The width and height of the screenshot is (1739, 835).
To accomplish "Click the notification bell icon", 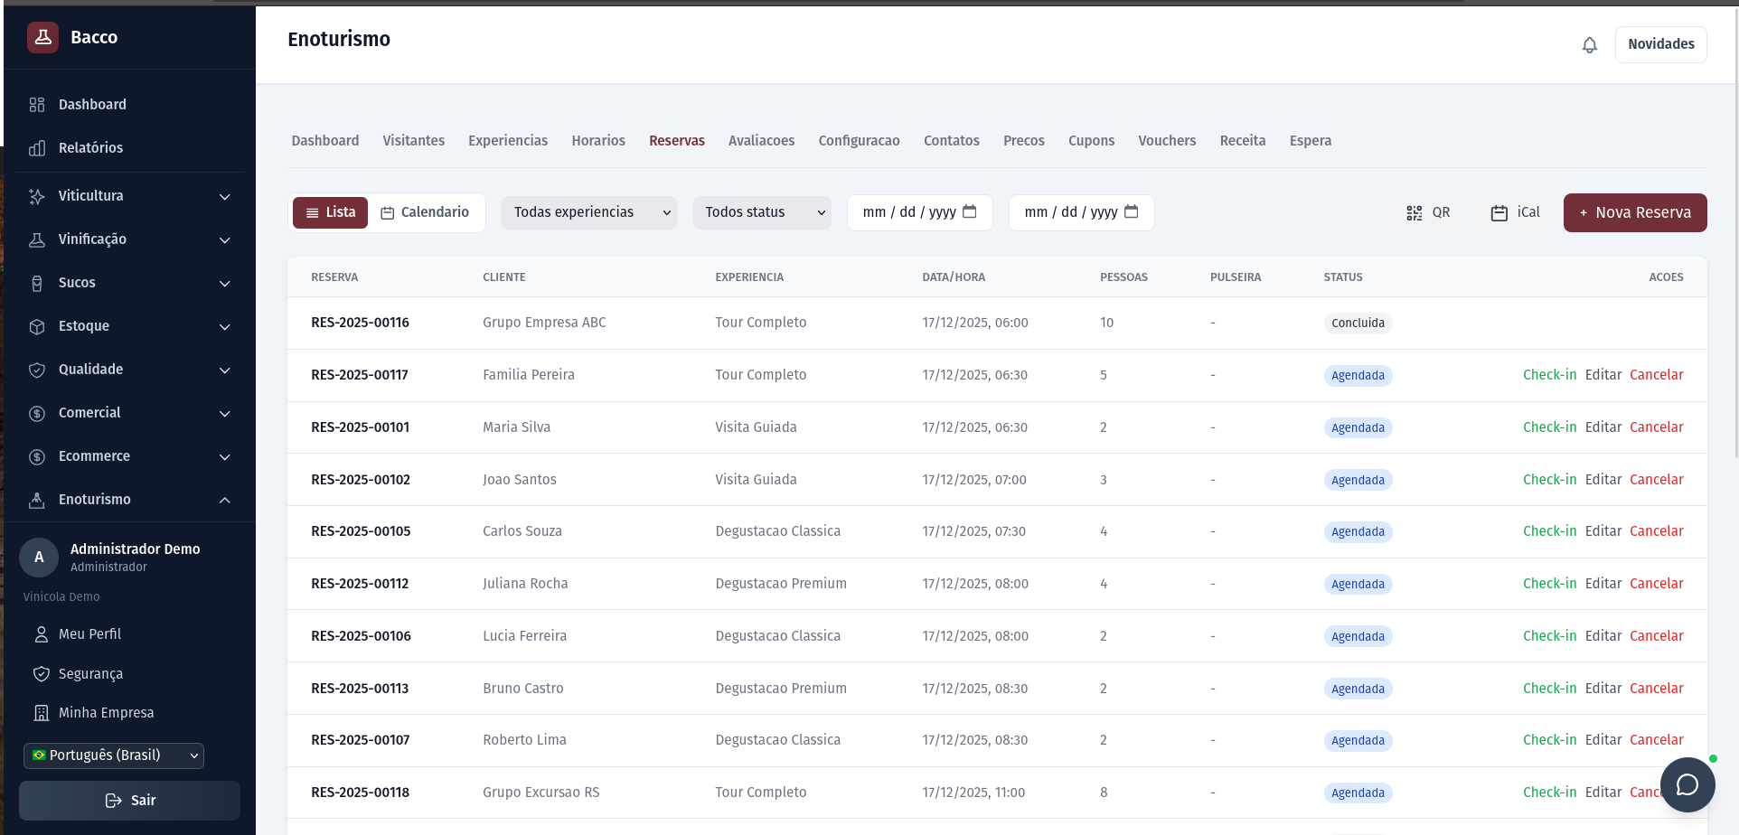I will click(1589, 44).
